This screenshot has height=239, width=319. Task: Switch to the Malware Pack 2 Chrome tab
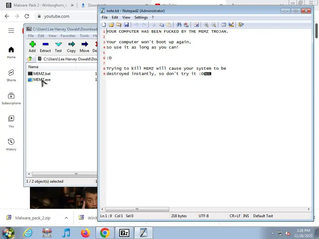click(40, 5)
